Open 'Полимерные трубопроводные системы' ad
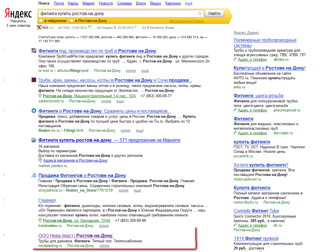The image size is (329, 252). pos(265,43)
